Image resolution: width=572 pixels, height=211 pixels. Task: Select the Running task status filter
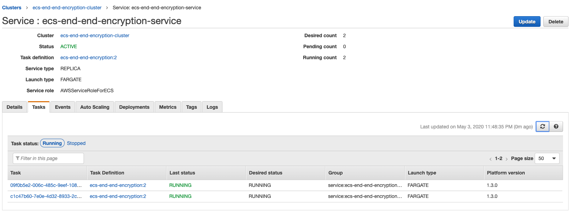click(52, 143)
